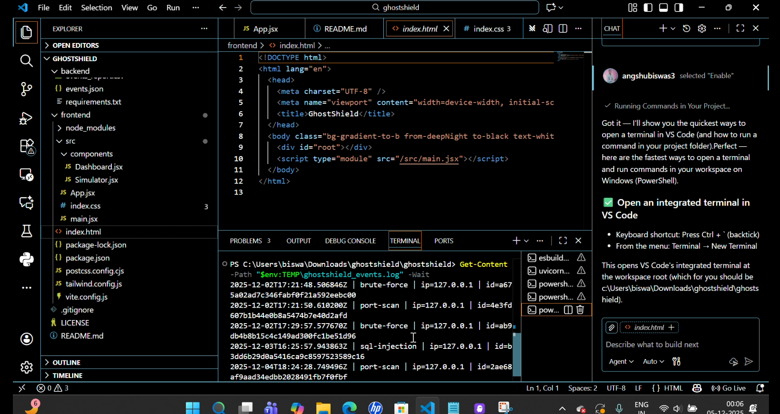Screen dimensions: 780x414
Task: Click the terminal vertical scrollbar
Action: pyautogui.click(x=516, y=355)
